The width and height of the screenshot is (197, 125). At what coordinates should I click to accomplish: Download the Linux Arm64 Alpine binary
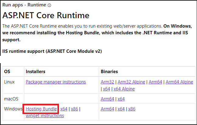tap(179, 82)
